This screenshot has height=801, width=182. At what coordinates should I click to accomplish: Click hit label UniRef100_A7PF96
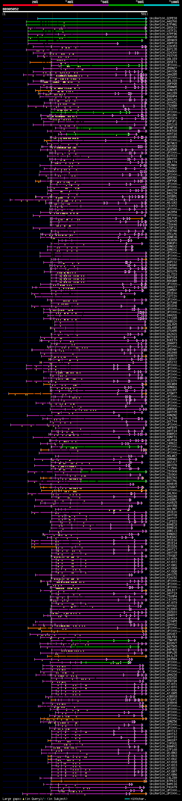163,34
